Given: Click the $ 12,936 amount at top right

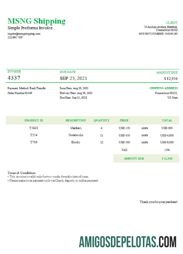Looking at the screenshot, I should [x=171, y=78].
